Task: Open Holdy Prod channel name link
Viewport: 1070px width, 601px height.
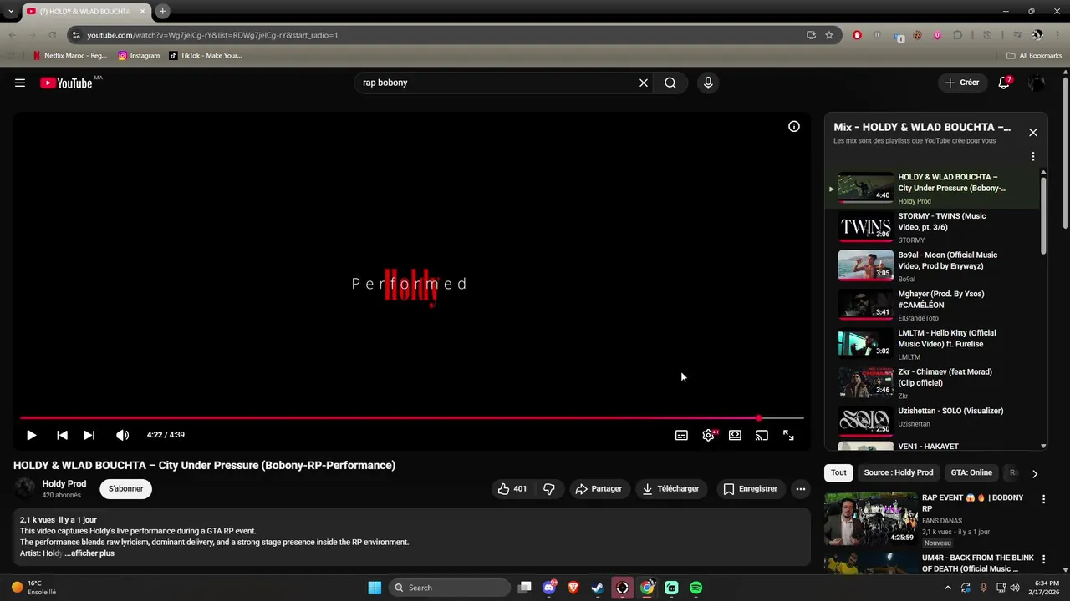Action: (x=64, y=484)
